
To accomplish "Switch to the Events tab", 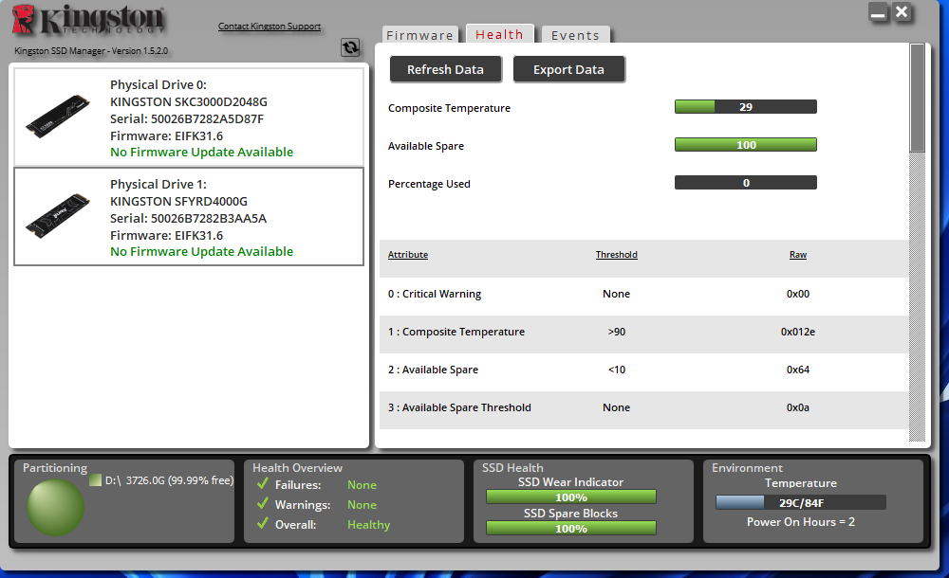I will coord(575,35).
